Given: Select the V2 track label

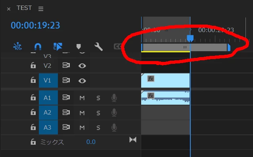Looking at the screenshot, I should pos(47,66).
